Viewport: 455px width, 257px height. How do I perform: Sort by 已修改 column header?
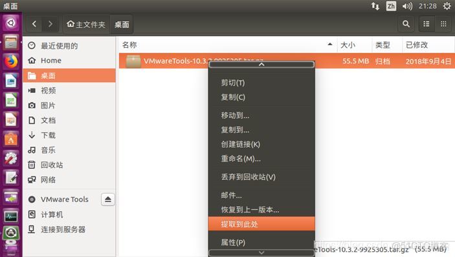pyautogui.click(x=428, y=45)
